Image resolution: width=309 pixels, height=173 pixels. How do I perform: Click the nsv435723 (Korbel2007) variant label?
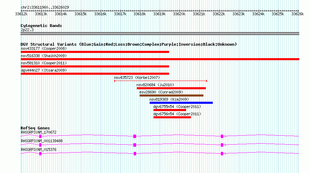137,78
